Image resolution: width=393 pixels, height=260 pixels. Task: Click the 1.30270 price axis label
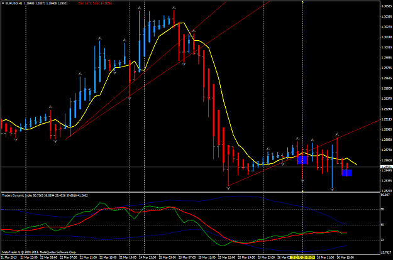pos(386,26)
